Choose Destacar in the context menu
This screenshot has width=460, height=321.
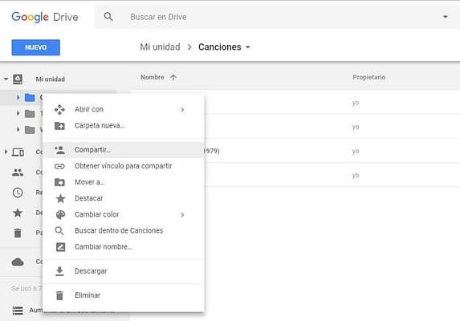point(124,198)
